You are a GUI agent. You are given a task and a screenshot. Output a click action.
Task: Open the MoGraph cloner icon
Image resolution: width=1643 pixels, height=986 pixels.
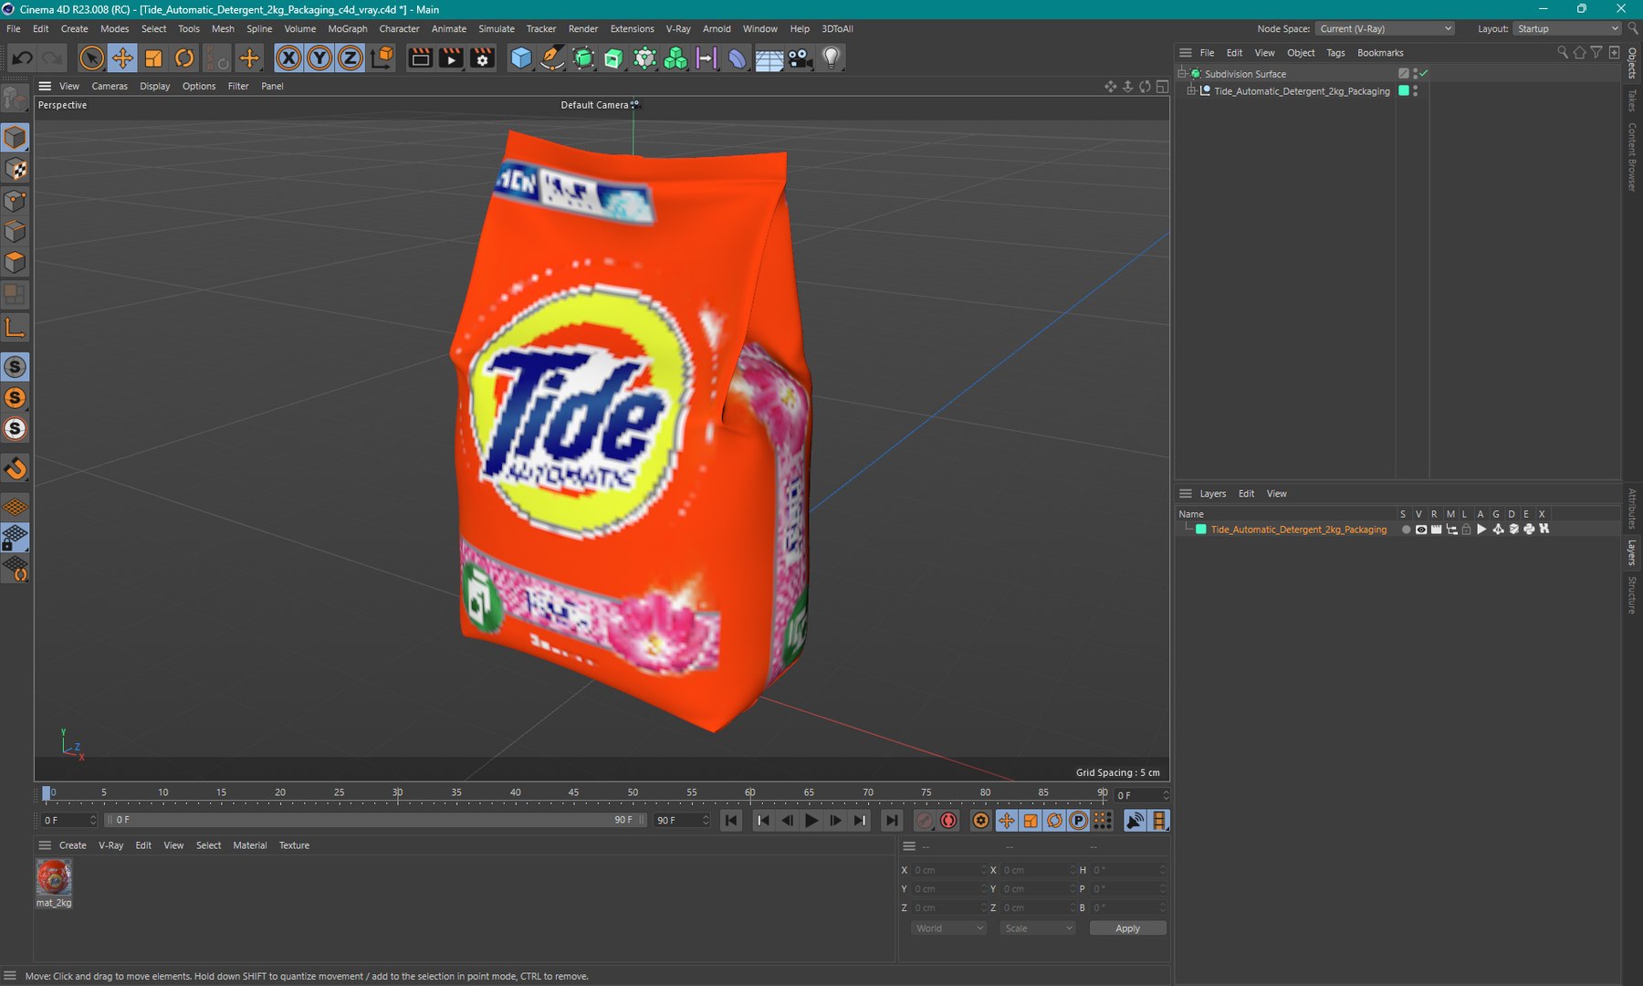click(x=675, y=58)
